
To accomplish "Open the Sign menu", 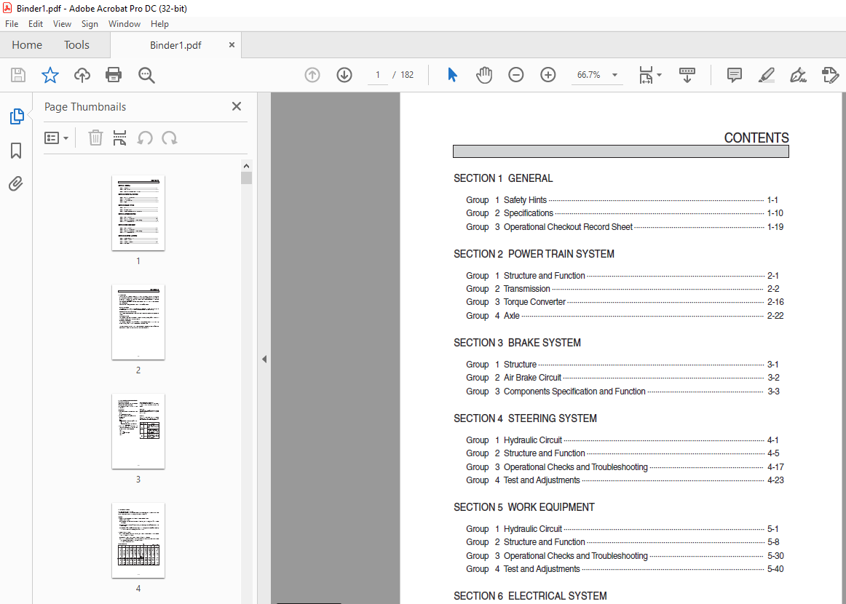I will (90, 24).
